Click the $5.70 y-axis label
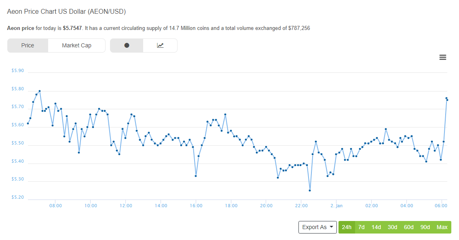 click(17, 107)
